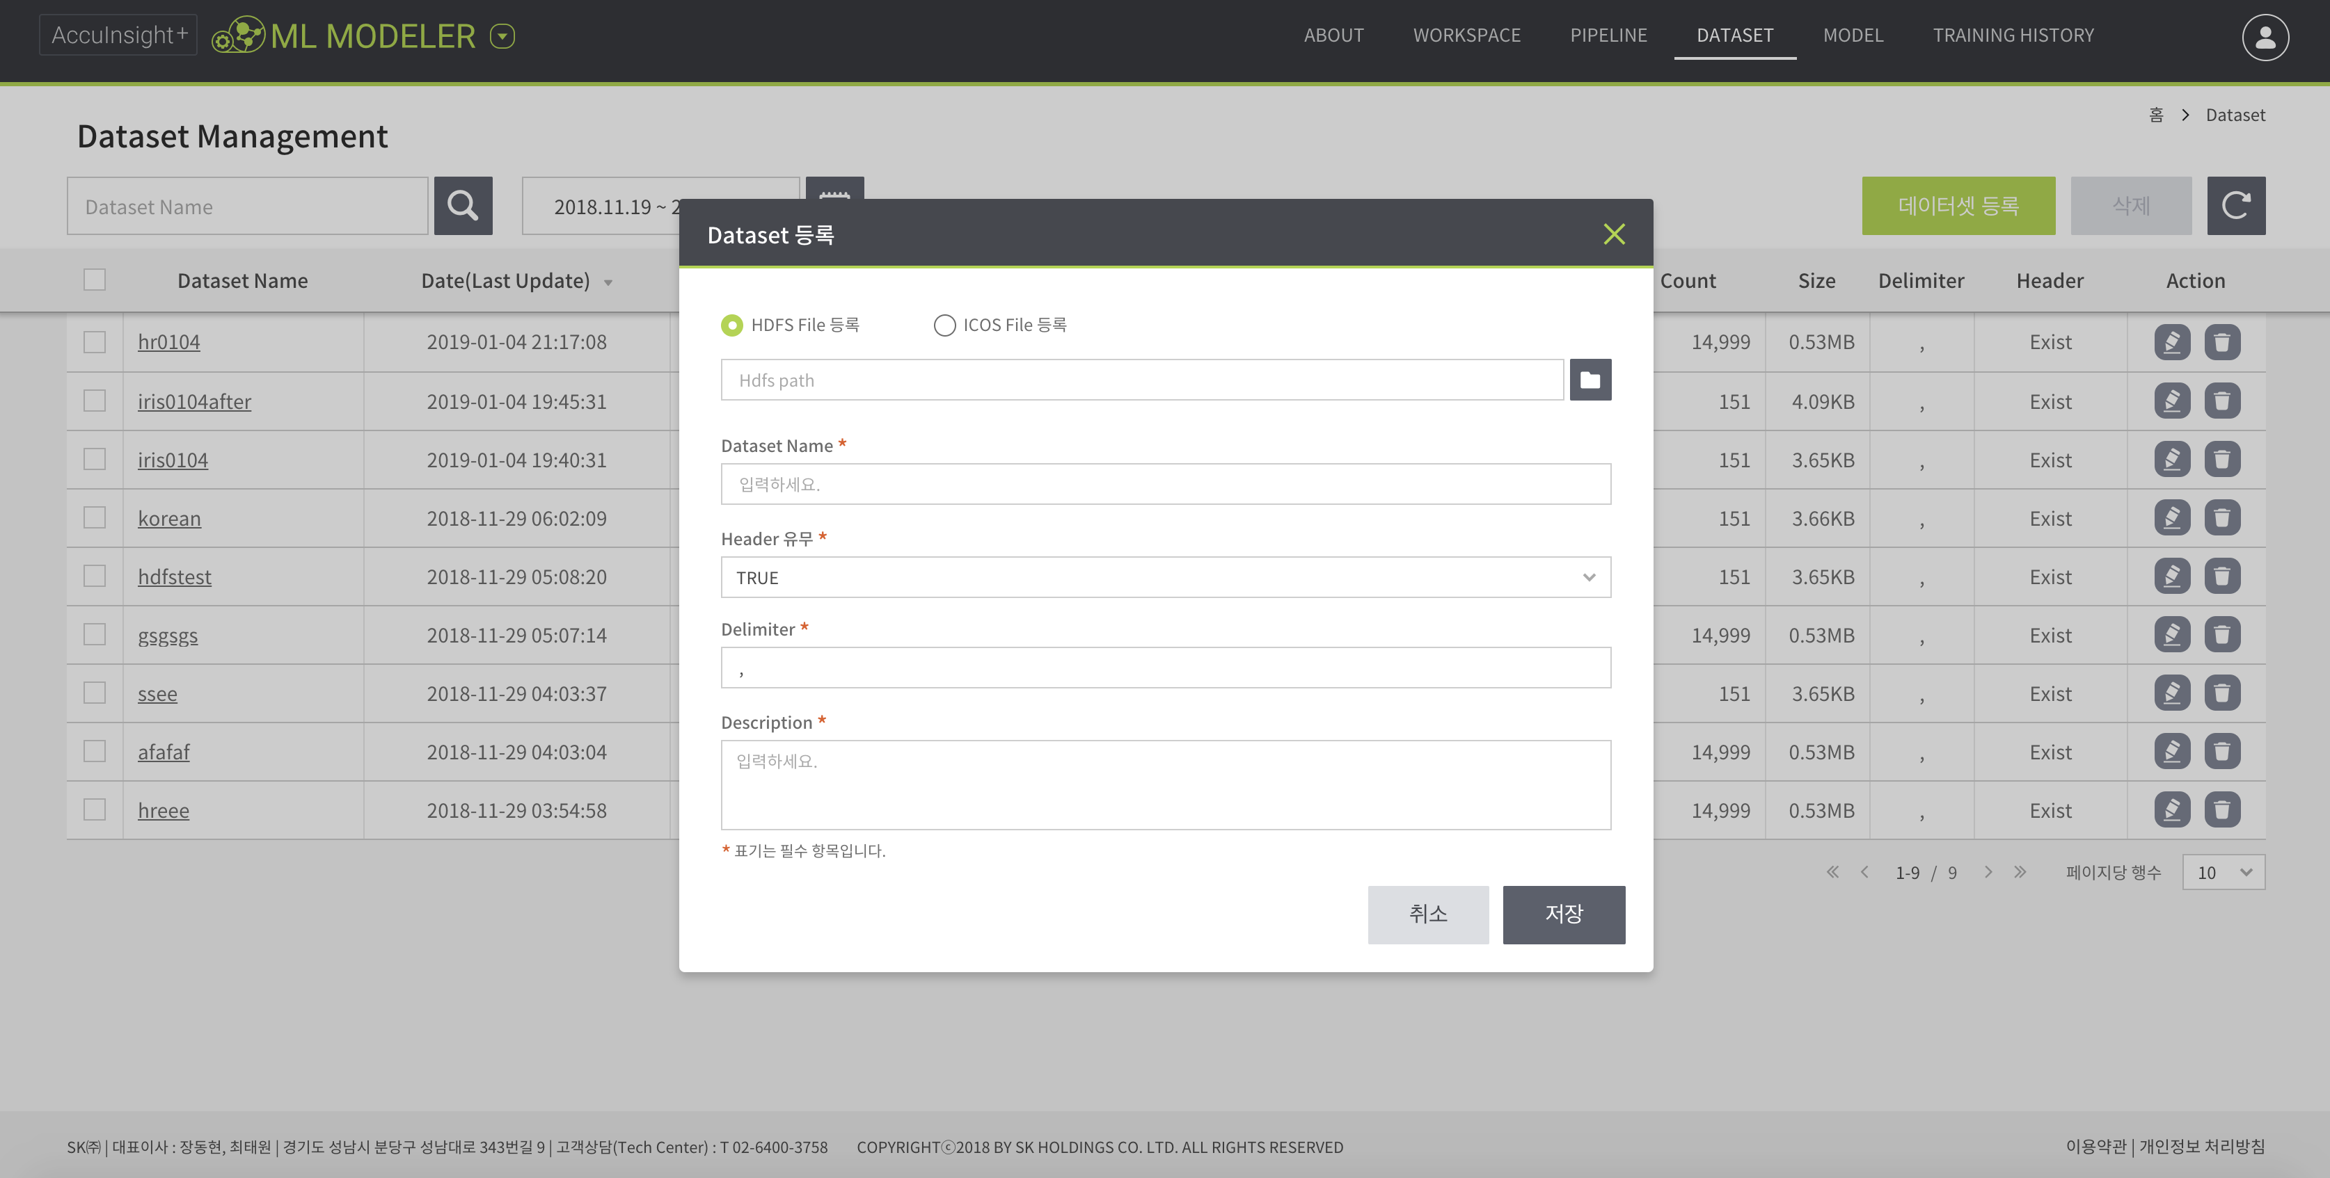Open the 이용약관 footer link
The height and width of the screenshot is (1178, 2330).
pyautogui.click(x=2095, y=1146)
